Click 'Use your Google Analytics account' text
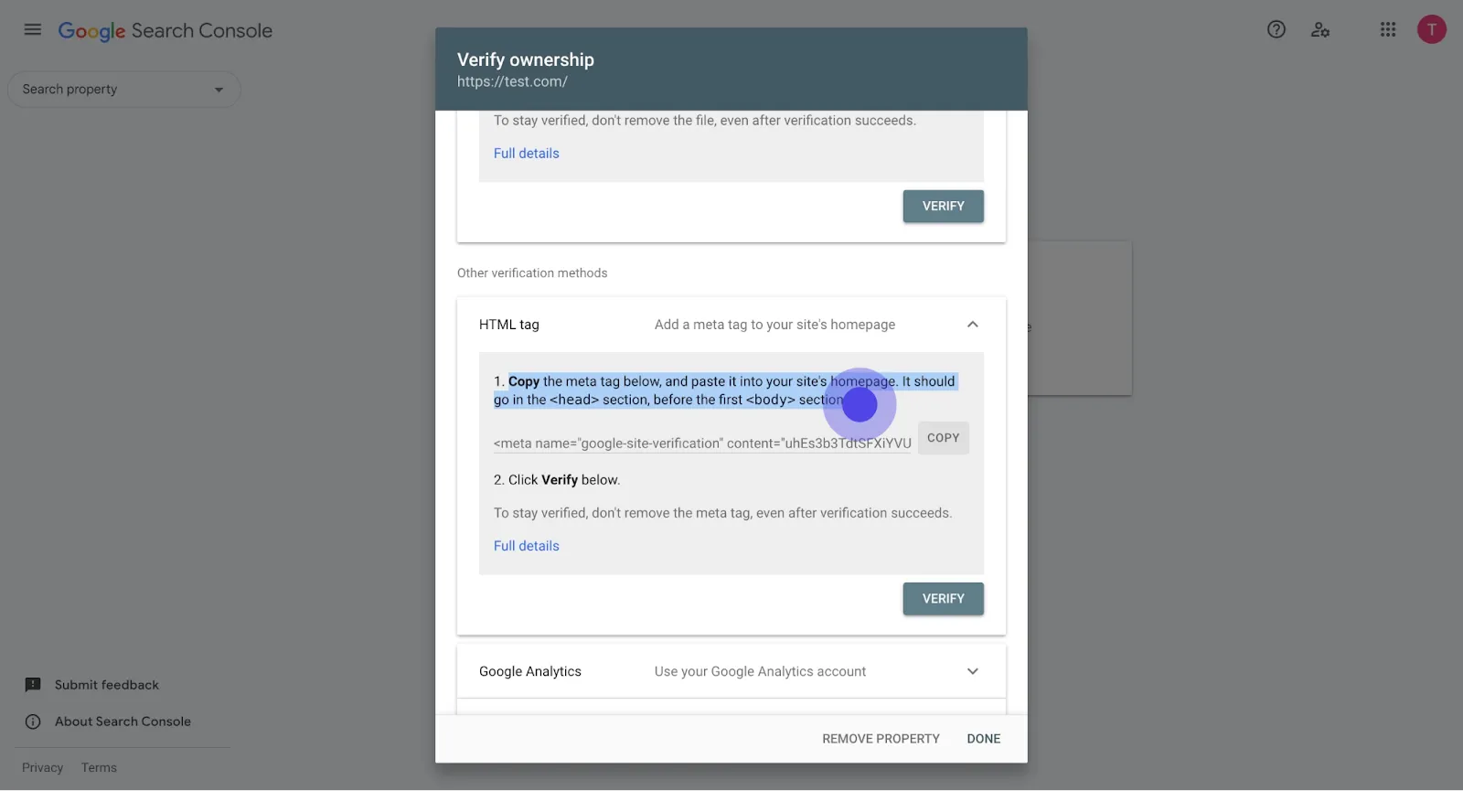 [760, 671]
